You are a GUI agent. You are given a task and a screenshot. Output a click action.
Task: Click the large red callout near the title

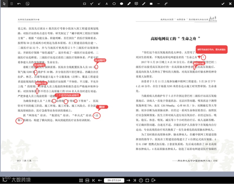[212, 49]
